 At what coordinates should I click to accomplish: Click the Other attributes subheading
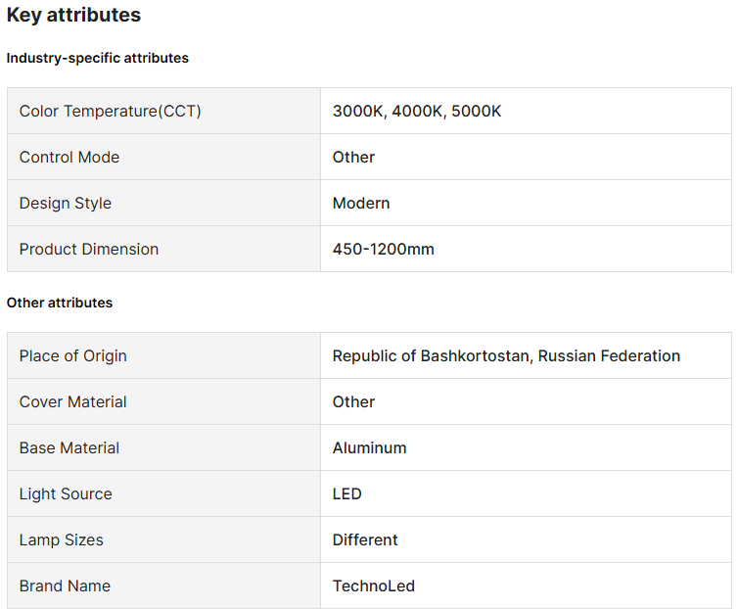(x=60, y=303)
